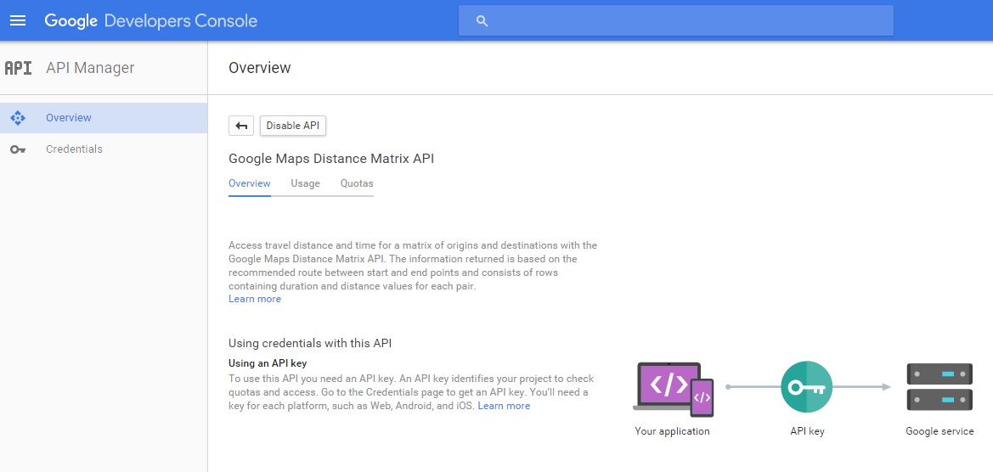Click the API key caption under diagram

pos(807,431)
